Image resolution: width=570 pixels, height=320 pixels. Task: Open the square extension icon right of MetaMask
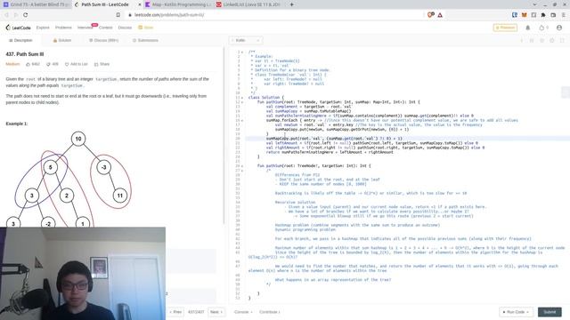[x=533, y=15]
